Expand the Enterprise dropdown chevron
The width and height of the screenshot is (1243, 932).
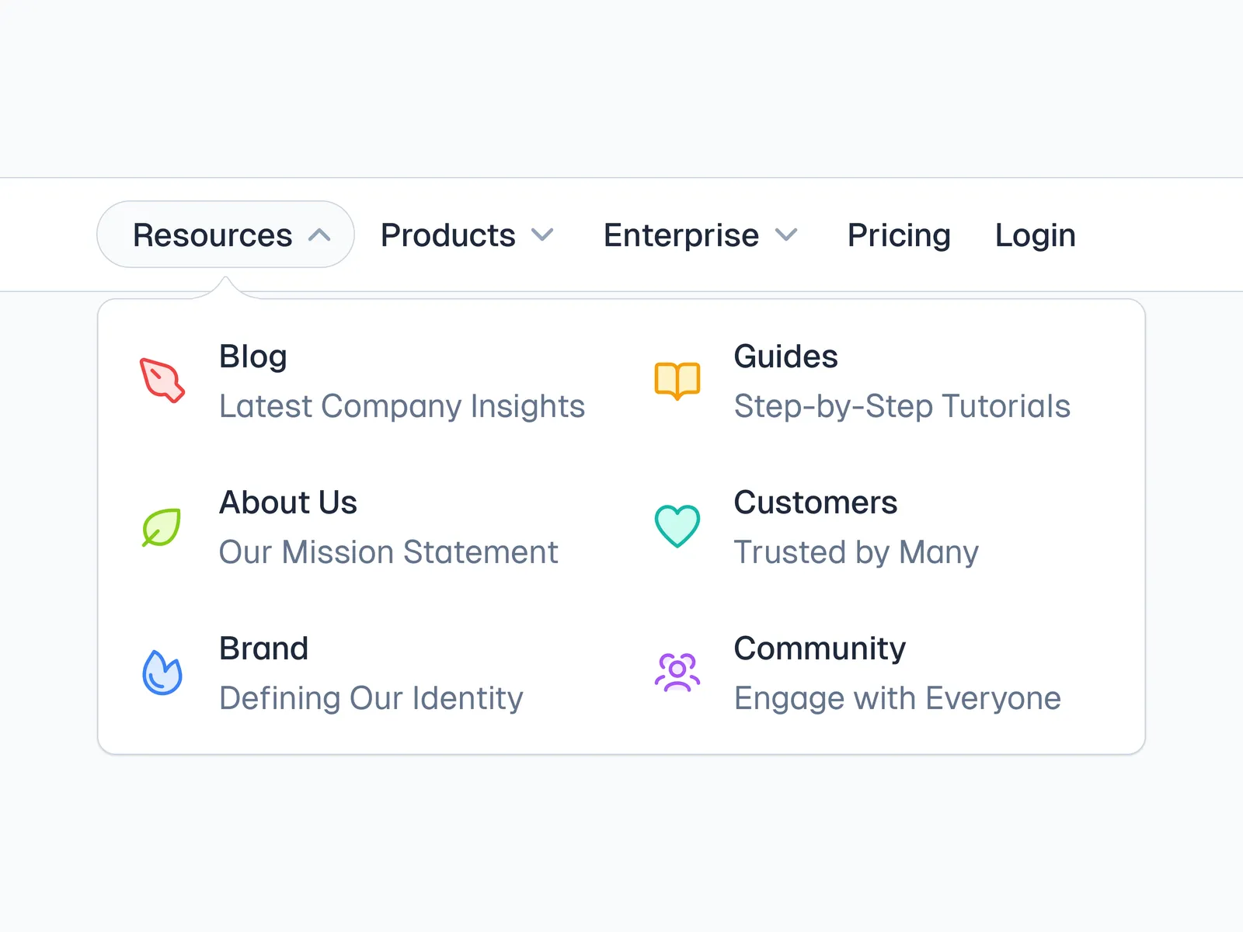[x=786, y=235]
